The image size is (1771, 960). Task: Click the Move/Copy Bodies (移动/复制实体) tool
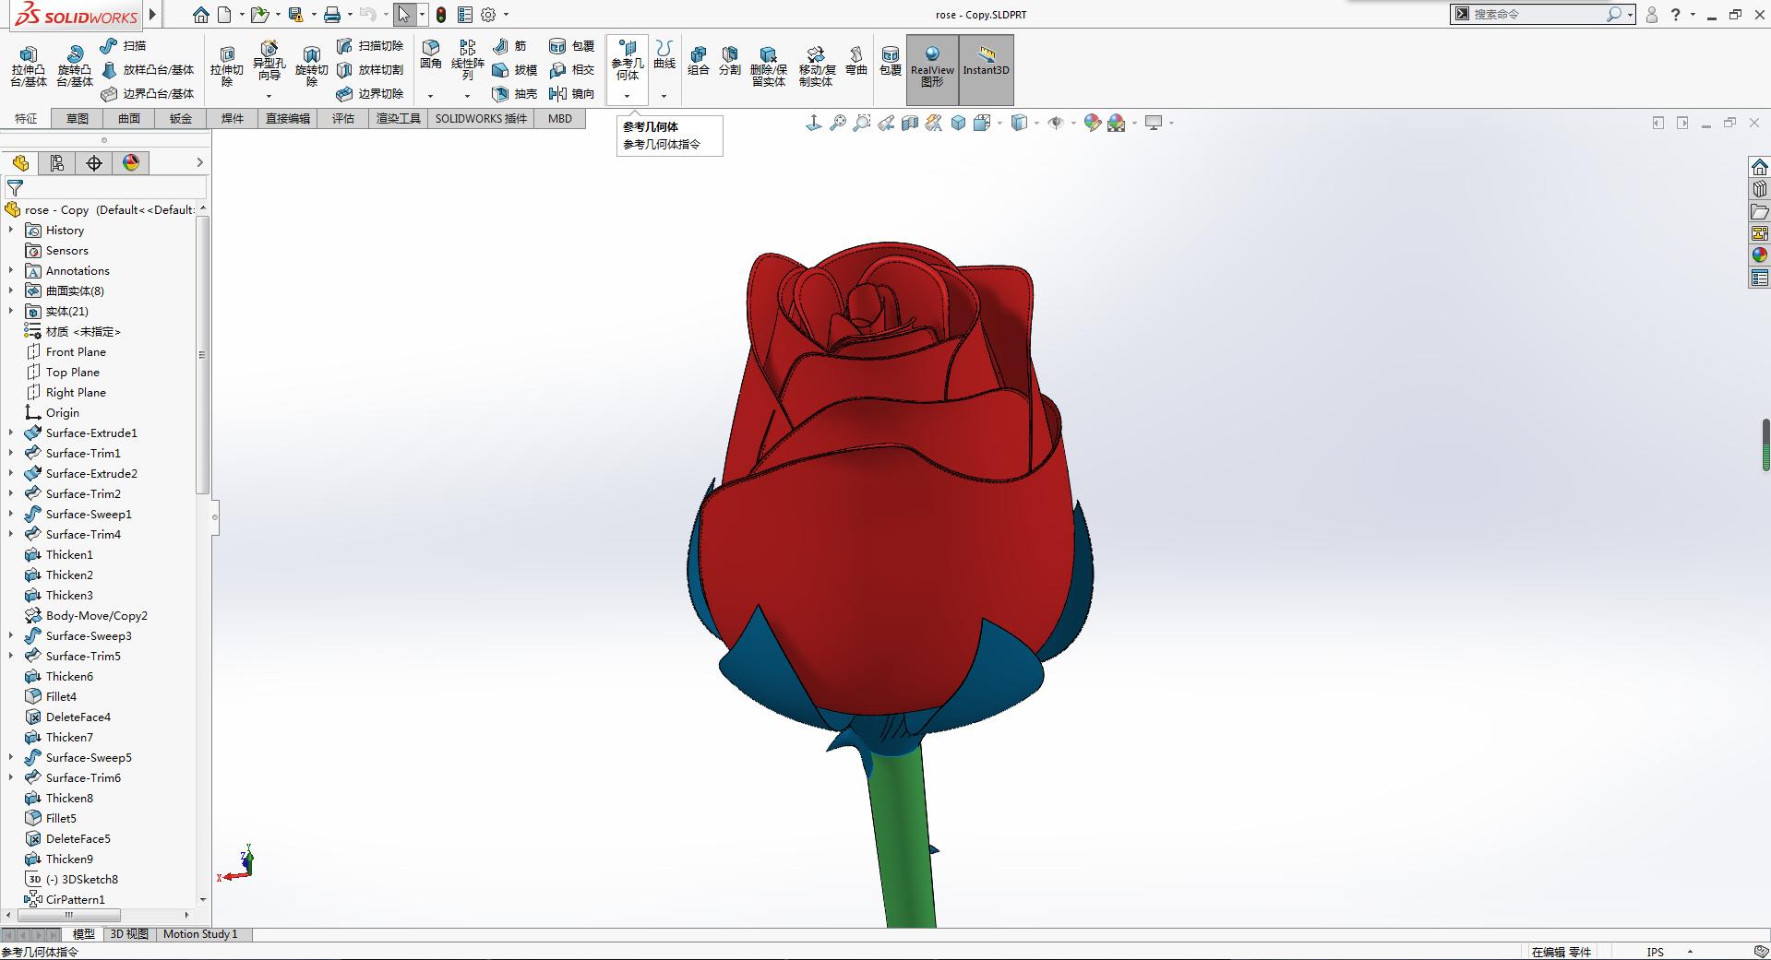[x=816, y=66]
